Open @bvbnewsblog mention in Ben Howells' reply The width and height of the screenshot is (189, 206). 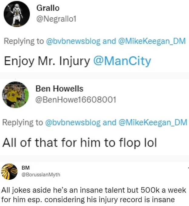73,122
